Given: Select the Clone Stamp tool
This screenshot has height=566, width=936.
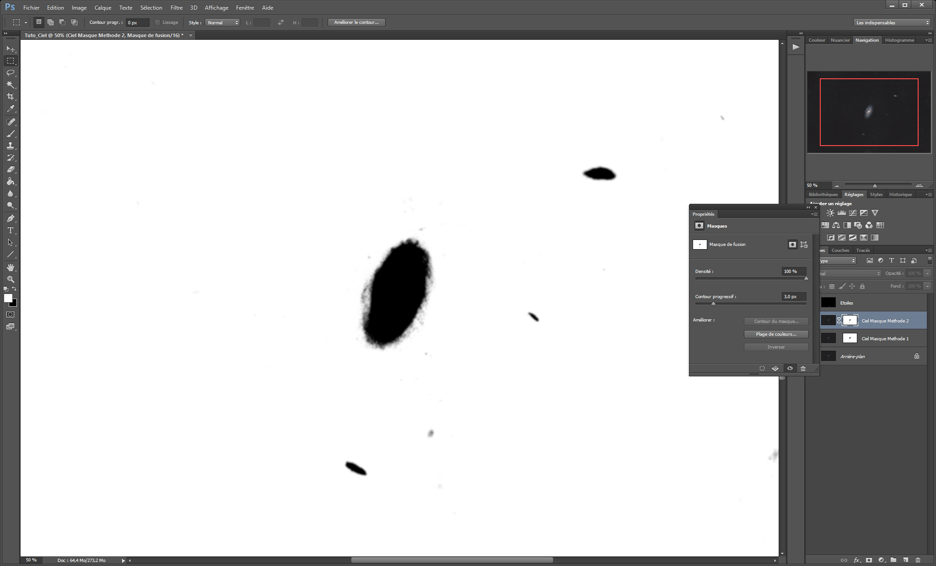Looking at the screenshot, I should pyautogui.click(x=11, y=146).
